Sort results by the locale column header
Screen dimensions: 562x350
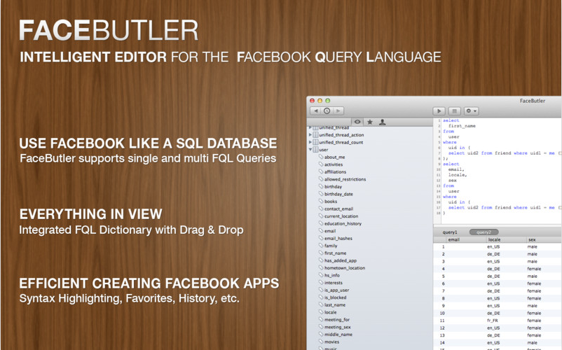[x=494, y=240]
